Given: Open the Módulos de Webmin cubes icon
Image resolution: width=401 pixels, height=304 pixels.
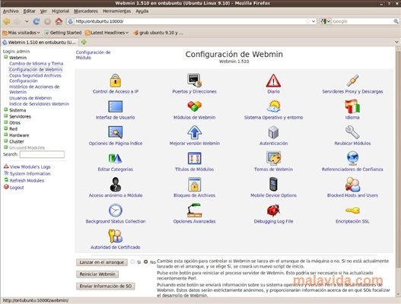Looking at the screenshot, I should (194, 106).
